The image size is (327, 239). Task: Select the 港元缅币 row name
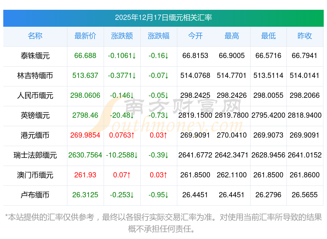coord(35,135)
